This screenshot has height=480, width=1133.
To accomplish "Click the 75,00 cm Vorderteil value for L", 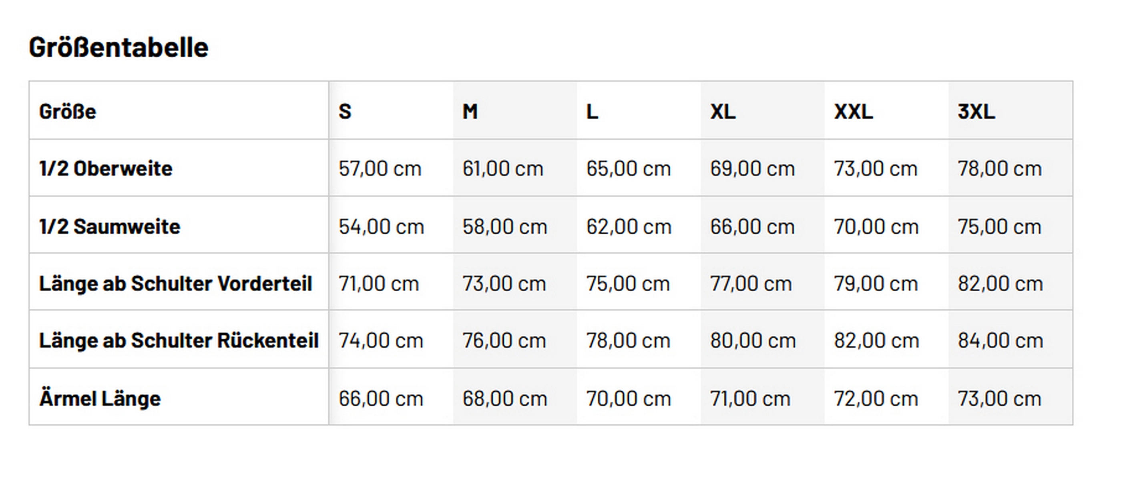I will 628,283.
